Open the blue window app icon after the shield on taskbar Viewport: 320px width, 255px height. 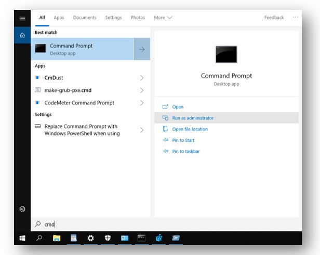pyautogui.click(x=125, y=238)
